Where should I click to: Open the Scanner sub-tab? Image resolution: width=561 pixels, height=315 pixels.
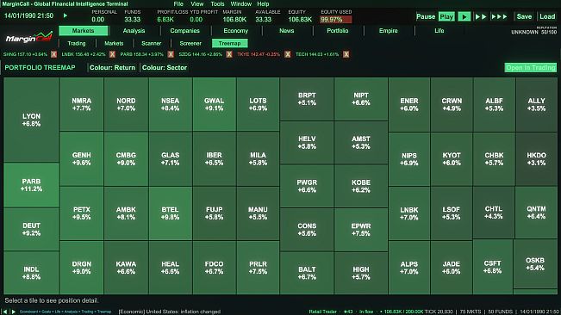[x=152, y=43]
